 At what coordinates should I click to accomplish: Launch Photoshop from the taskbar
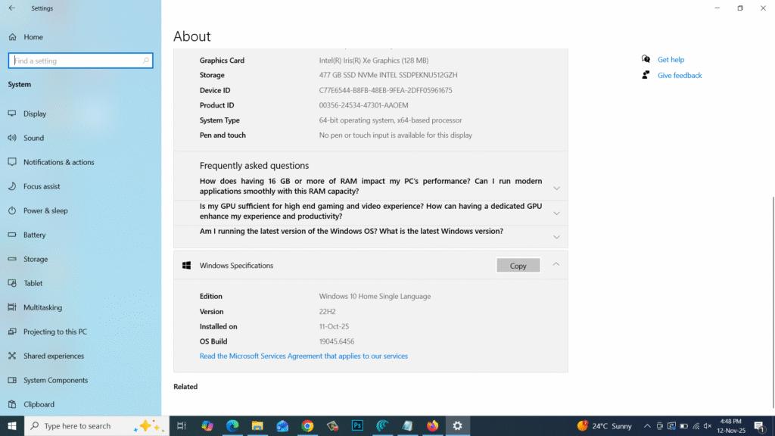tap(357, 425)
